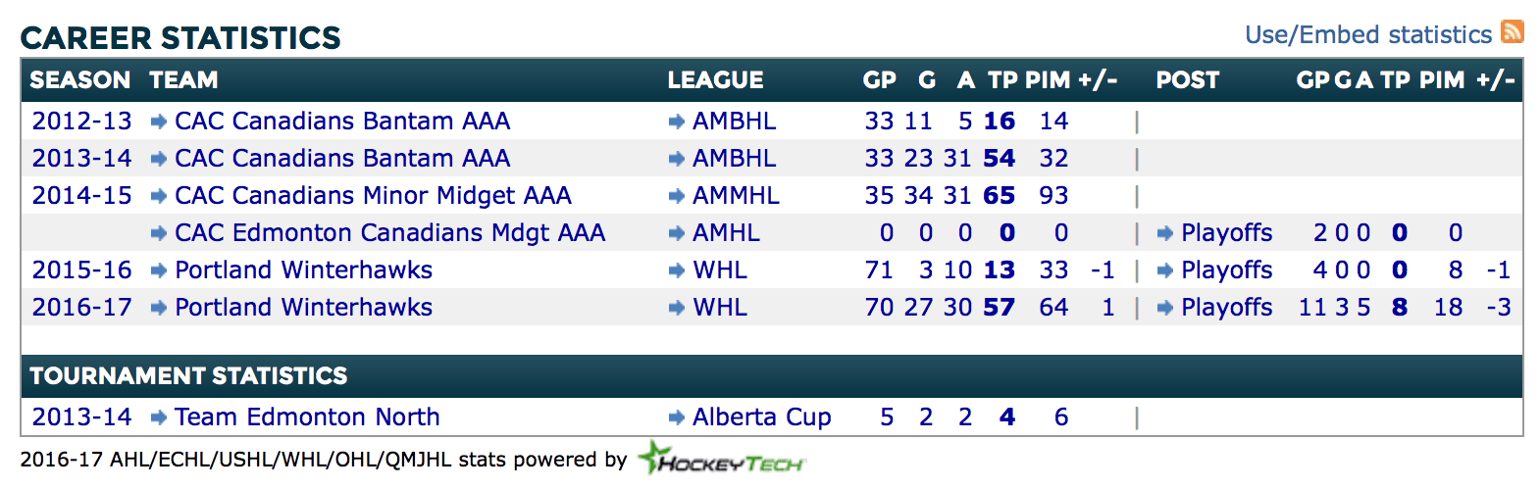This screenshot has height=490, width=1540.
Task: Click the 2012-13 season link
Action: point(81,122)
